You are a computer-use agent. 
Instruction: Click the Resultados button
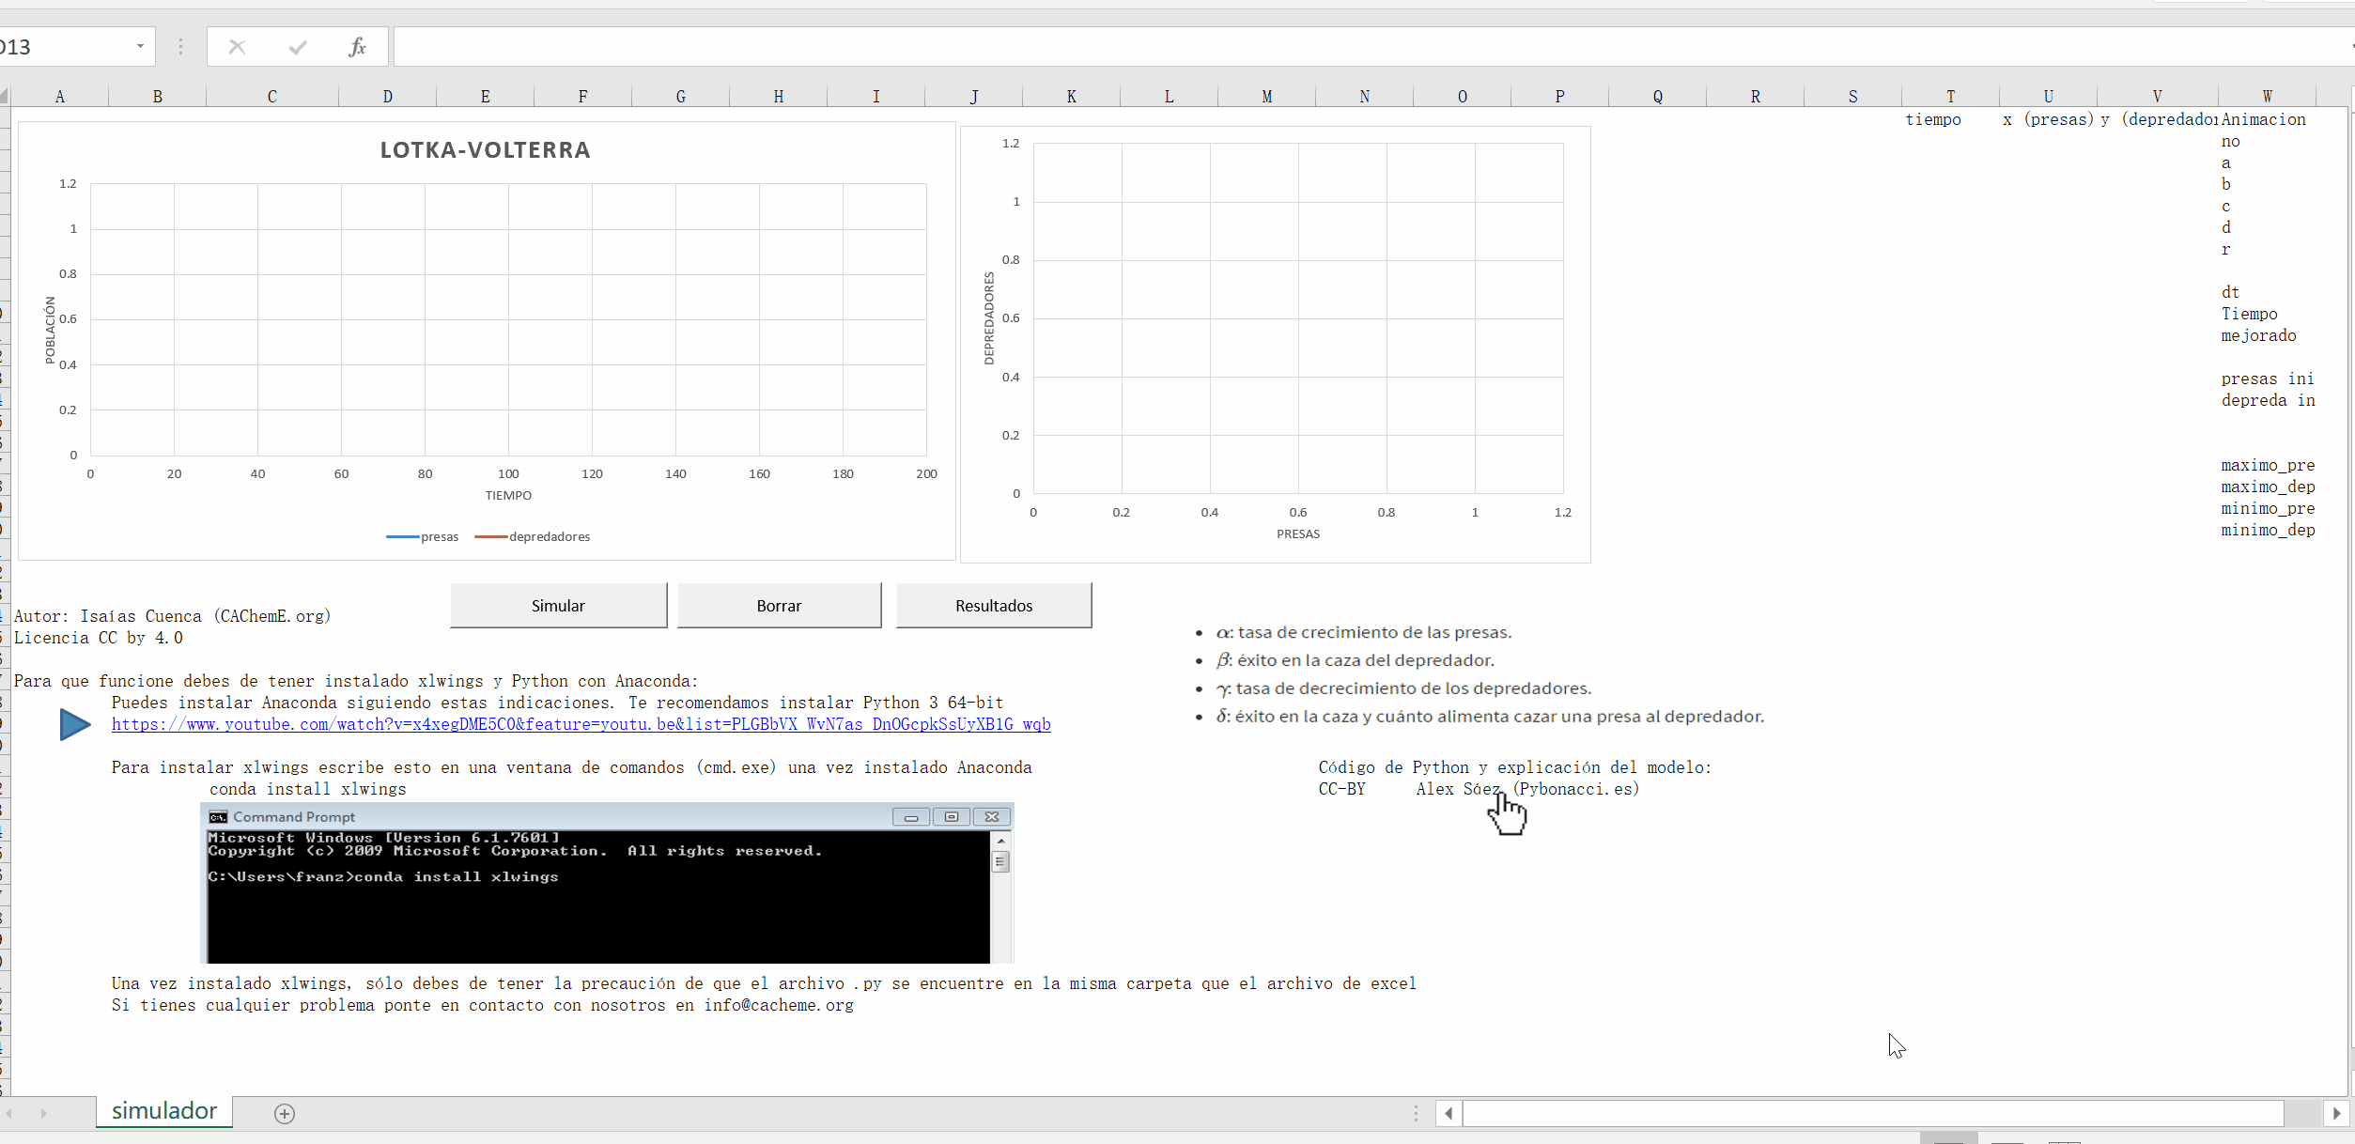click(994, 606)
